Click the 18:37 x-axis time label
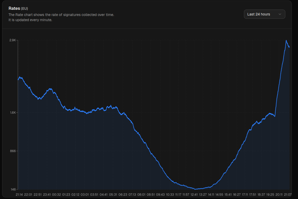 261,194
